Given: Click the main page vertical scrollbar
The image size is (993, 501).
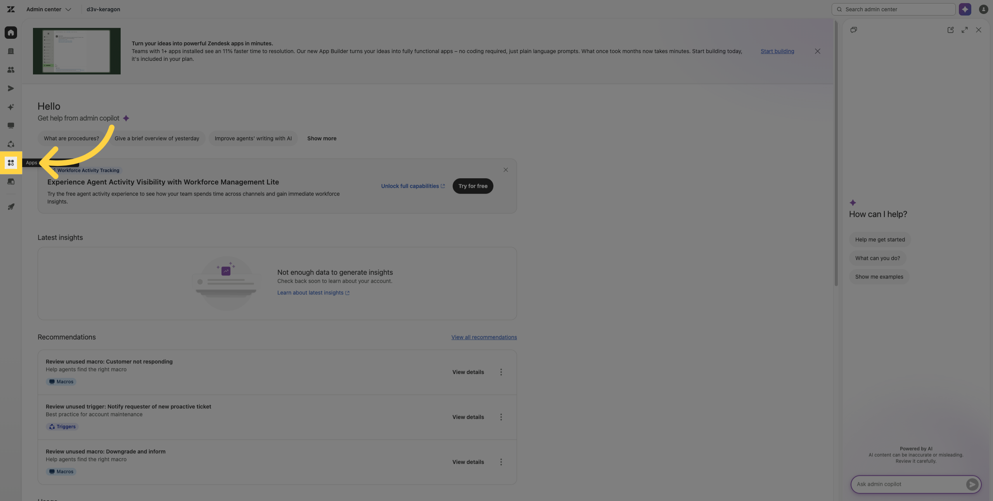Looking at the screenshot, I should click(x=836, y=153).
